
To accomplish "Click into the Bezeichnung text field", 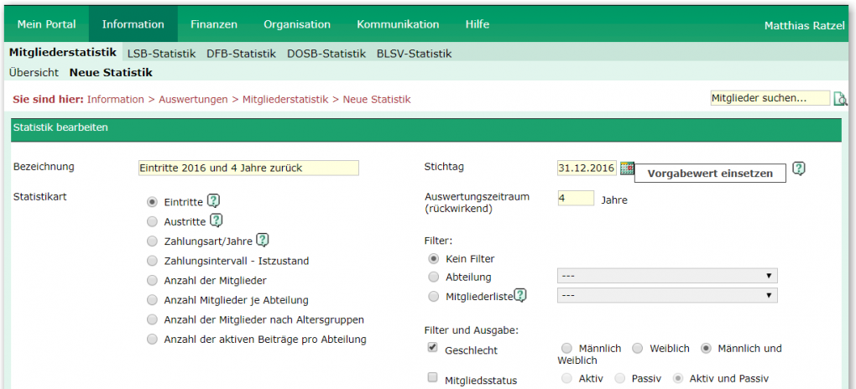I will coord(249,168).
